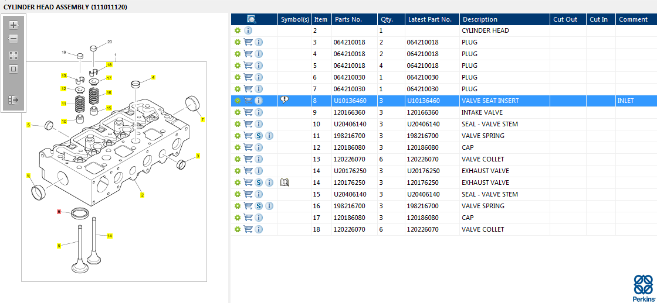
Task: Open book symbol on EXHAUST VALVE 120176250
Action: 285,183
